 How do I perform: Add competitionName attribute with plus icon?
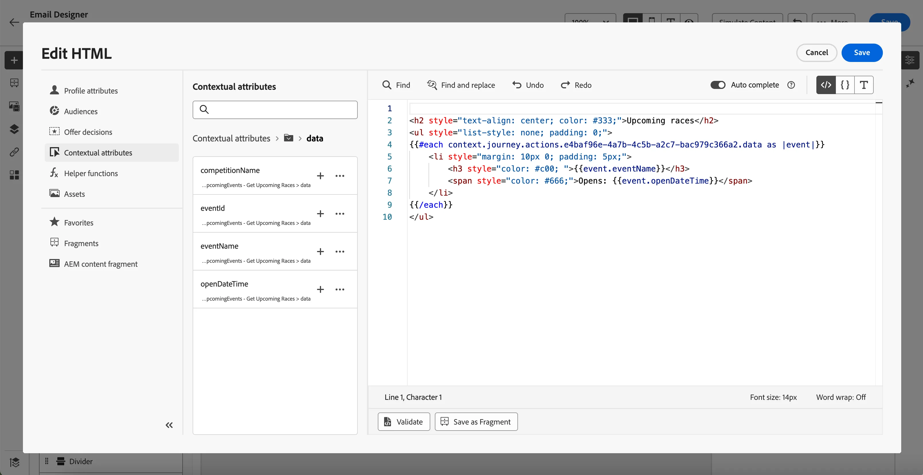click(x=320, y=176)
